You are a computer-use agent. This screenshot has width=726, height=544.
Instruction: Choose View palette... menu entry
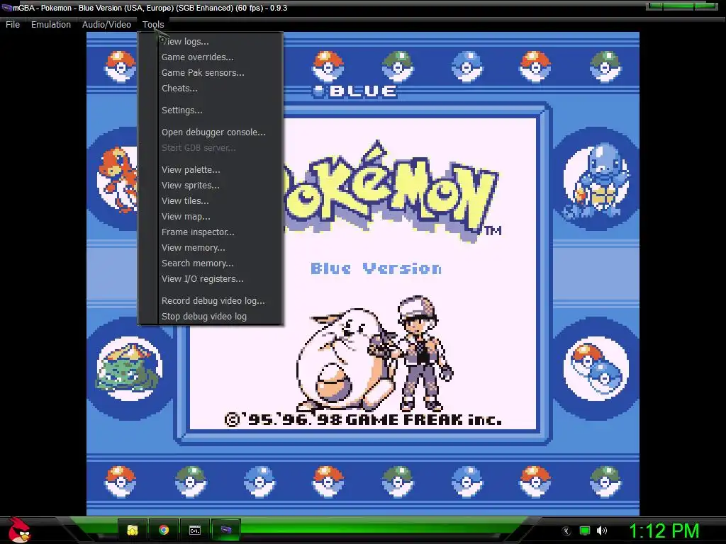pos(211,170)
